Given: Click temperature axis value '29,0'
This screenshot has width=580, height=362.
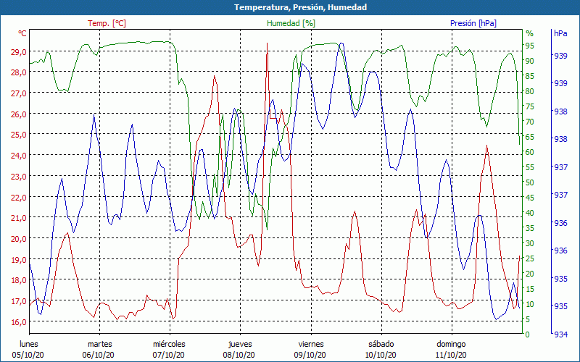Looking at the screenshot, I should pos(19,52).
